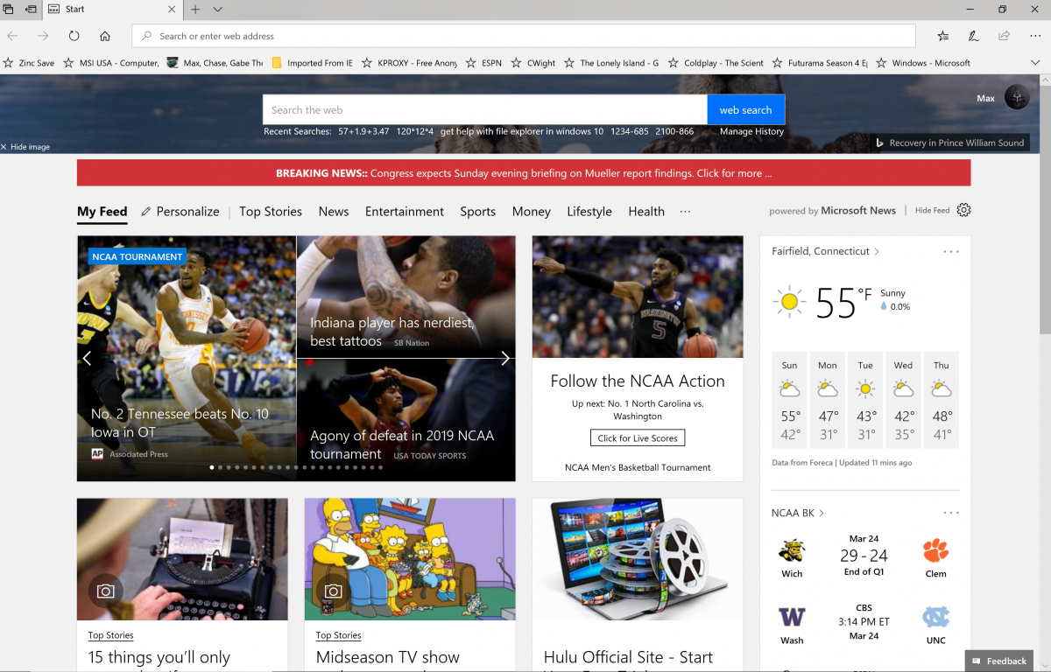This screenshot has height=672, width=1051.
Task: Hide the news feed via Hide Feed
Action: tap(933, 210)
